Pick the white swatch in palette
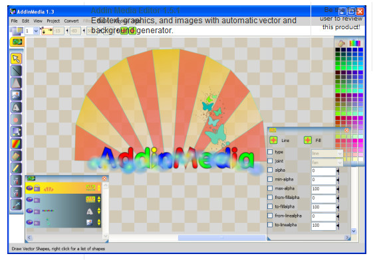377x260 pixels. (x=360, y=159)
